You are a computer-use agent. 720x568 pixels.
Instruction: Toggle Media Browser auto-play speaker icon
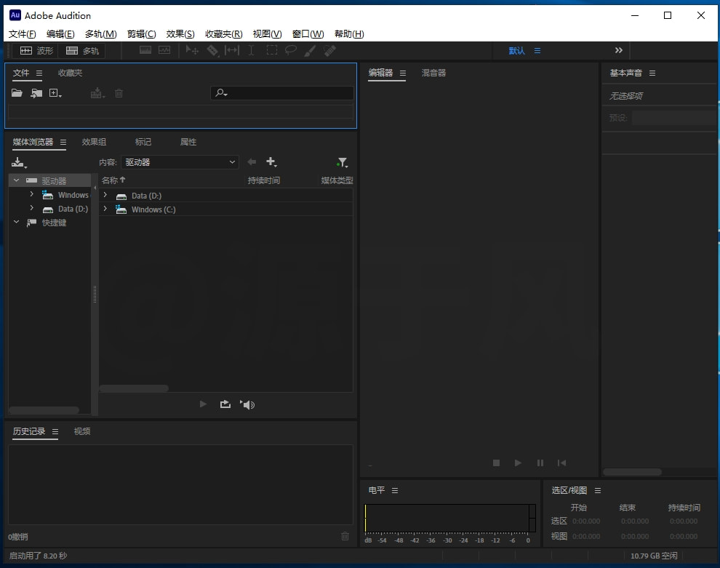click(247, 404)
